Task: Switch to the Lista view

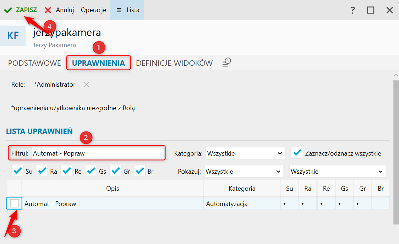Action: tap(127, 10)
